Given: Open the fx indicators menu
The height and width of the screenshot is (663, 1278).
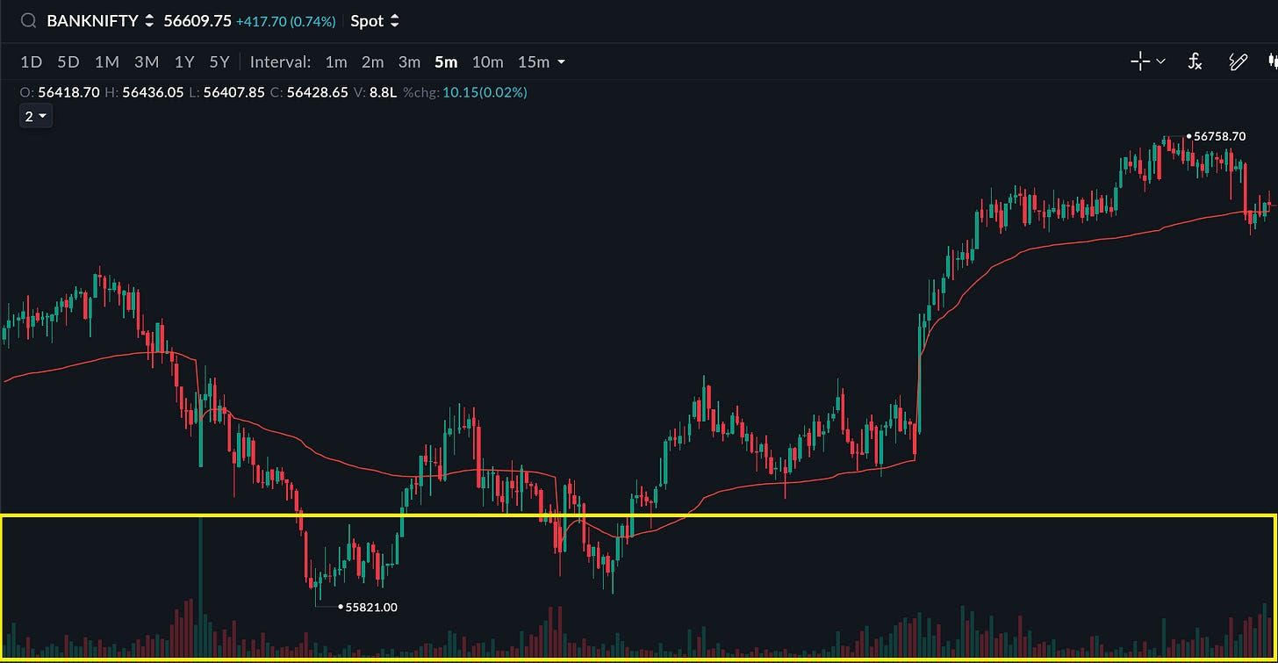Looking at the screenshot, I should pyautogui.click(x=1195, y=61).
